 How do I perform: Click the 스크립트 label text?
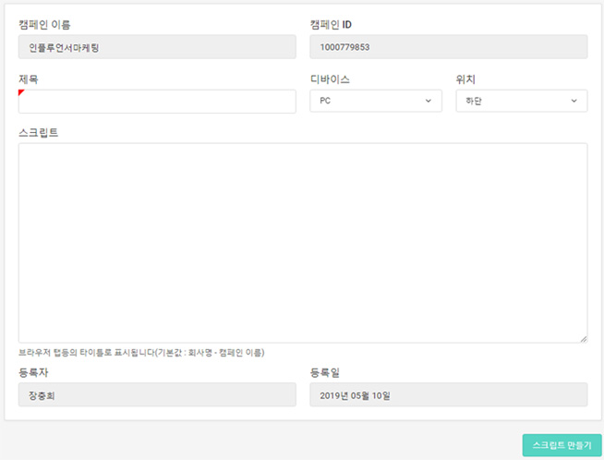tap(39, 132)
